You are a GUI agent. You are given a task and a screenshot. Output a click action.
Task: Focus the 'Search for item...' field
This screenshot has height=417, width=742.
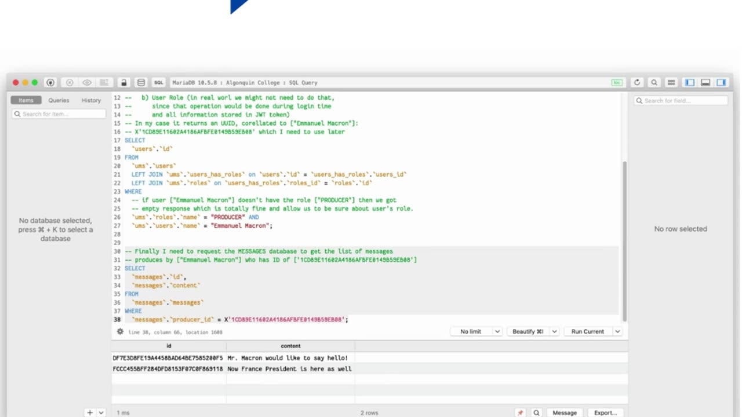point(59,114)
